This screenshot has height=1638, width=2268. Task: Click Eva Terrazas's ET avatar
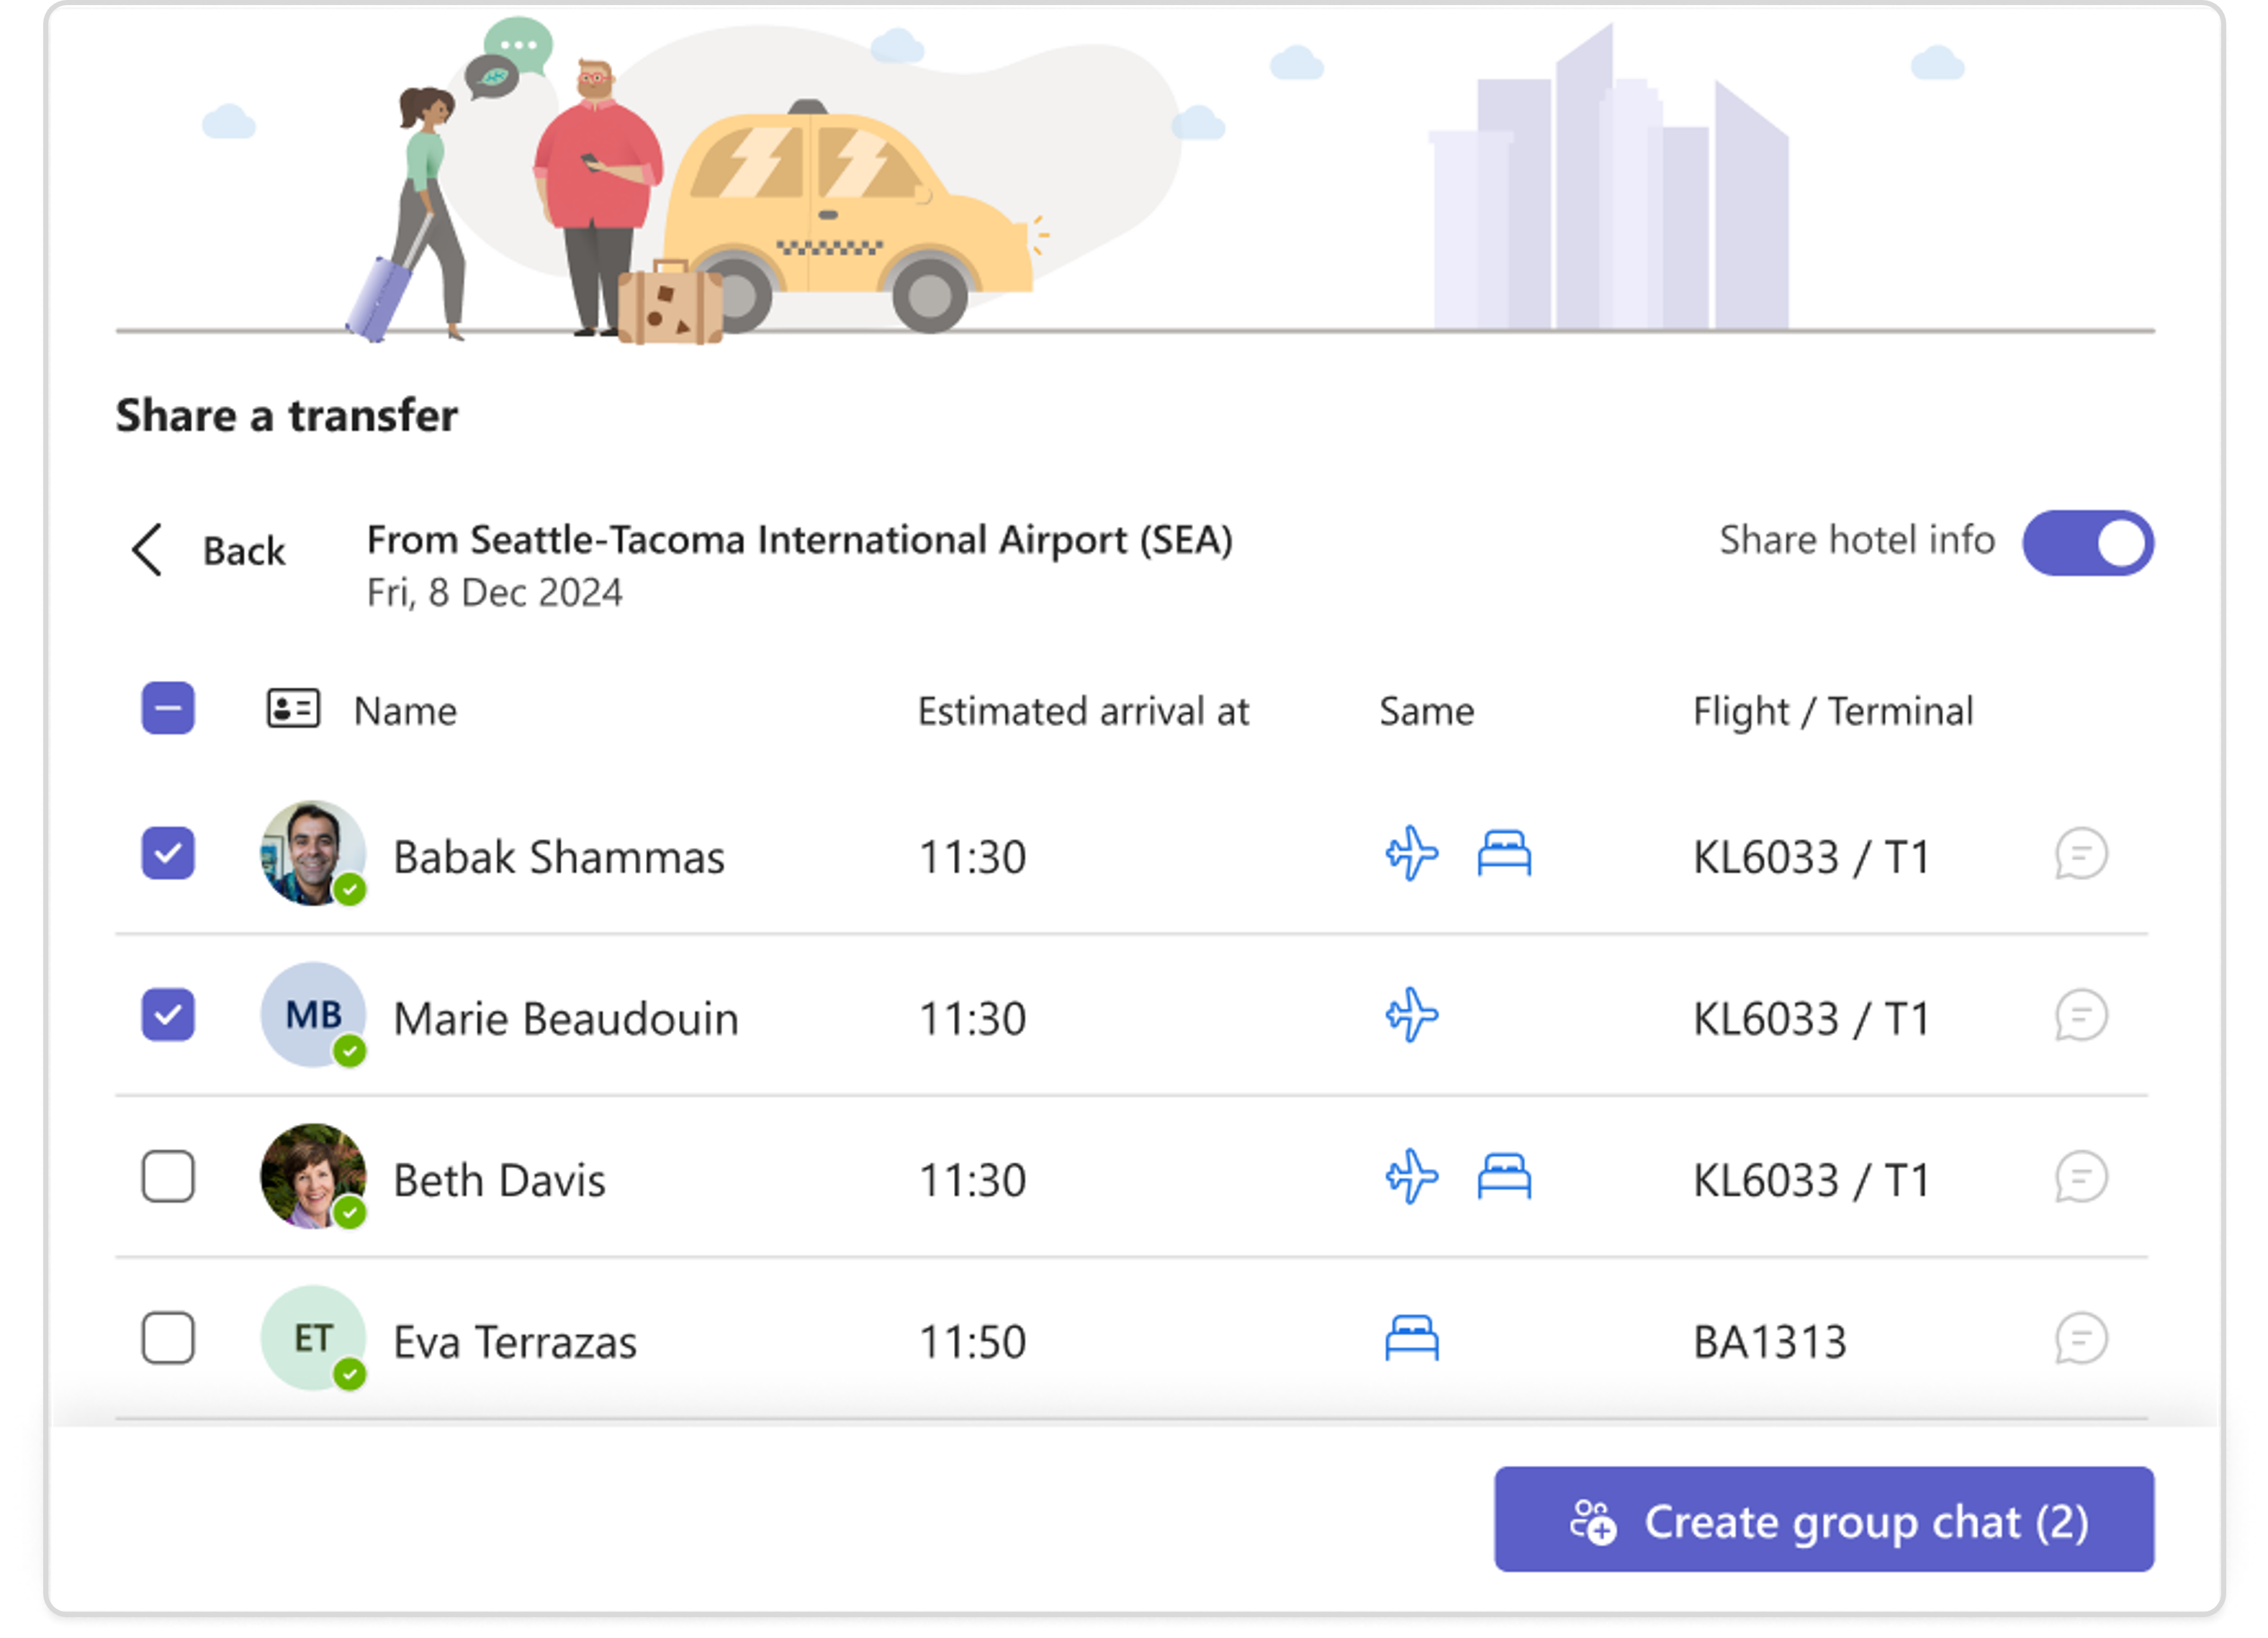(x=313, y=1337)
